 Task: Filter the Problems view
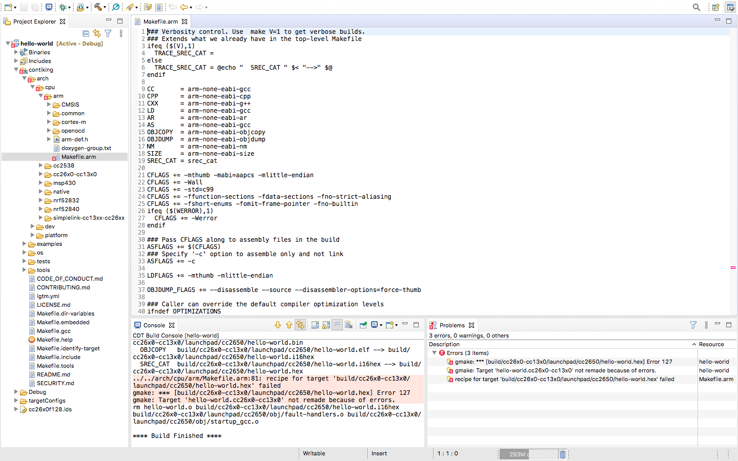[693, 325]
